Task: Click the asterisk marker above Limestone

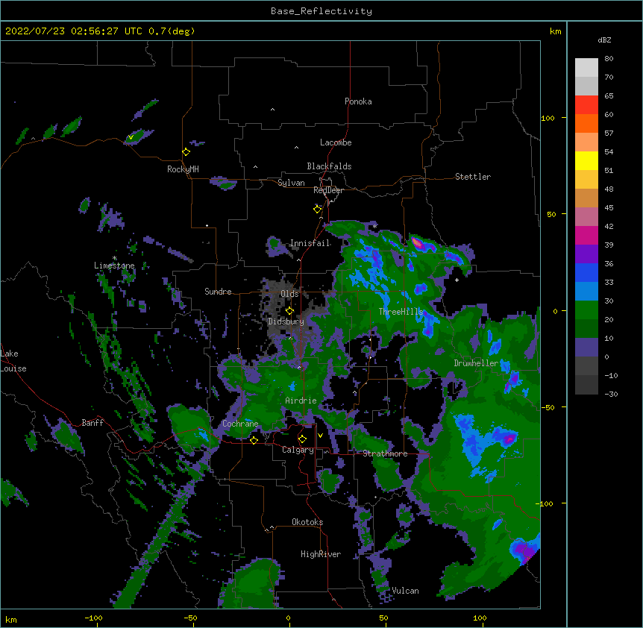Action: [x=115, y=258]
